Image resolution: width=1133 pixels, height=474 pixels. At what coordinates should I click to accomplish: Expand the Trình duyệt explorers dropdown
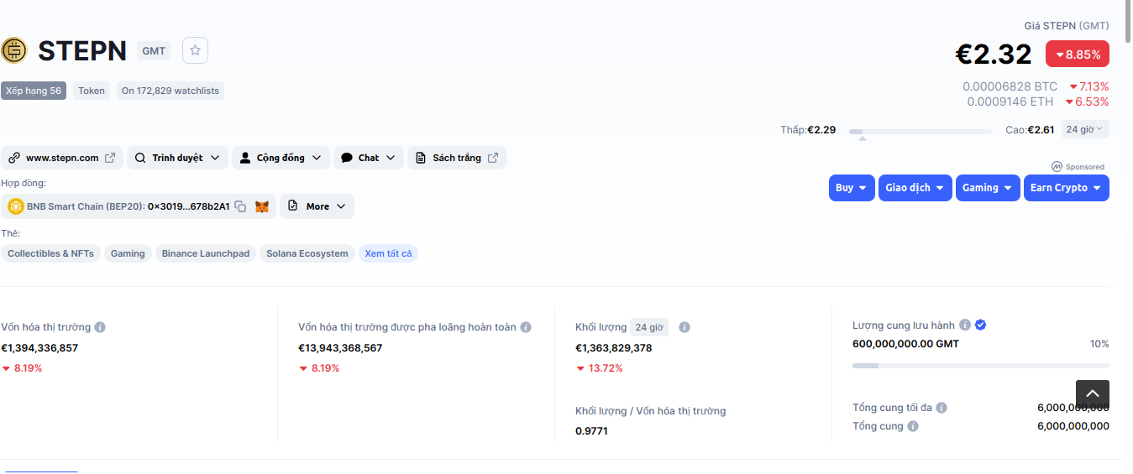click(177, 158)
